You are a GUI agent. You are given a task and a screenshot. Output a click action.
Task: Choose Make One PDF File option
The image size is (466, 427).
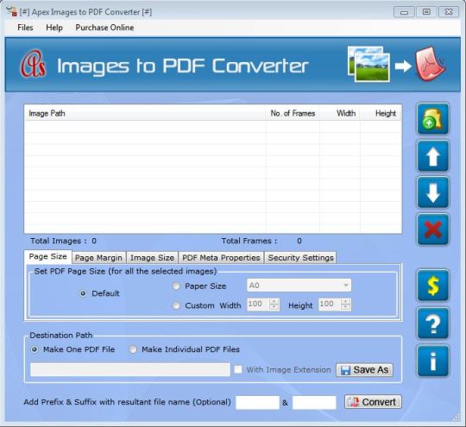(x=35, y=349)
